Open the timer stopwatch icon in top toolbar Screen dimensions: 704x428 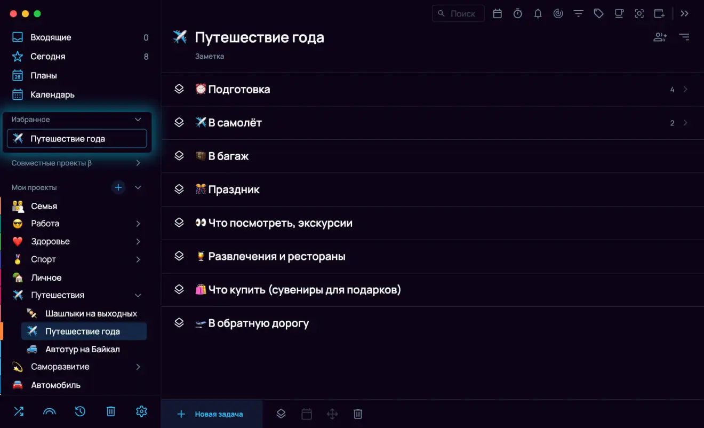point(517,14)
